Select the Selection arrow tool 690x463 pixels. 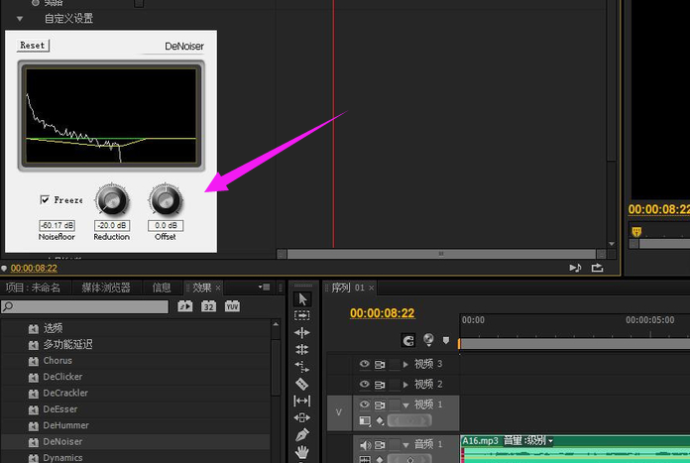click(x=302, y=299)
